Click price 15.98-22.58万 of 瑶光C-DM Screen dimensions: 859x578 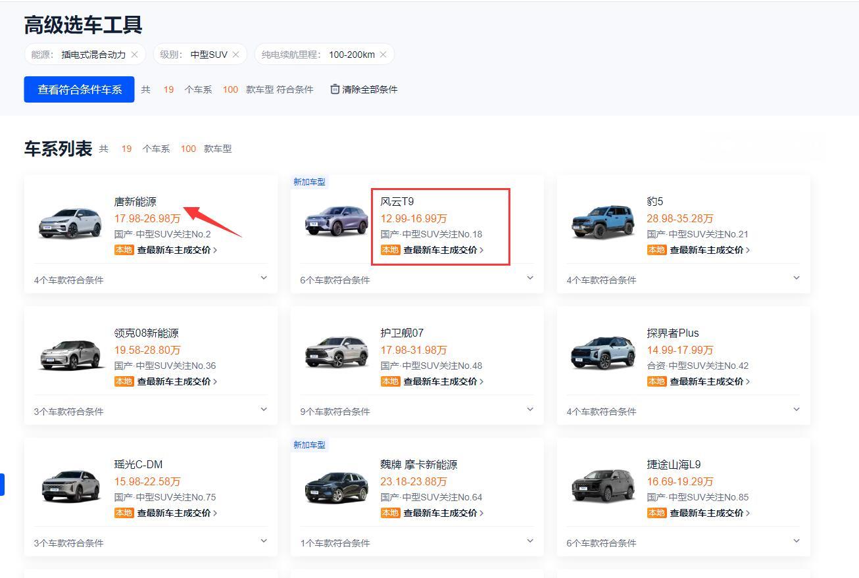147,481
